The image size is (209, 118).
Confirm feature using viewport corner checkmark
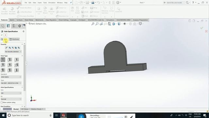pos(201,28)
